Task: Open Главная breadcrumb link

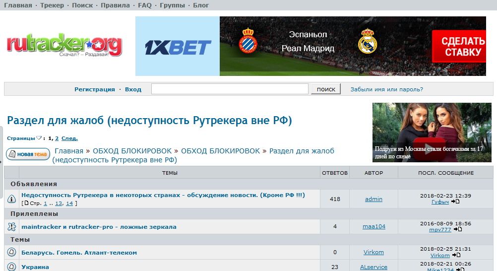Action: pyautogui.click(x=69, y=151)
